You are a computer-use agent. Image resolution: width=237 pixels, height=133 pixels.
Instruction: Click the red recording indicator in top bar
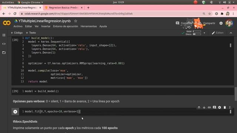point(196,2)
